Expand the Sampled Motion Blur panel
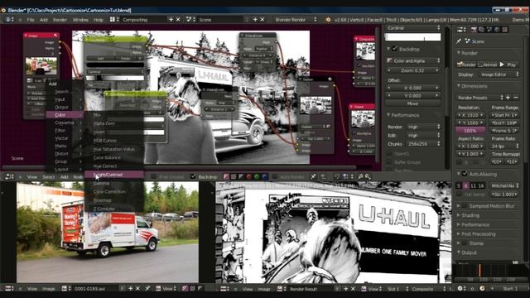Viewport: 530px width, 298px height. click(459, 206)
